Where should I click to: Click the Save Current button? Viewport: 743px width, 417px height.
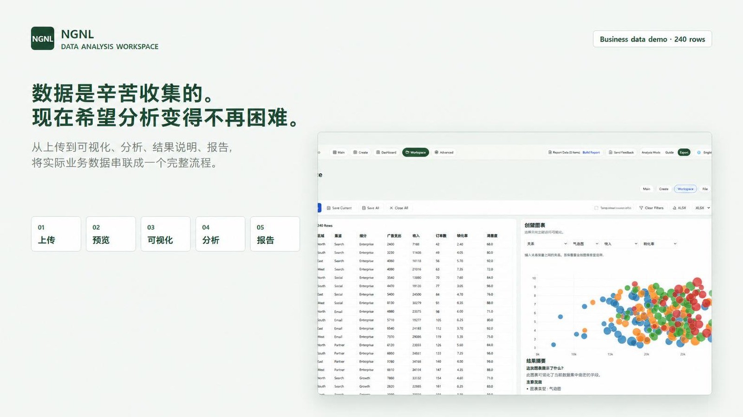pos(339,208)
